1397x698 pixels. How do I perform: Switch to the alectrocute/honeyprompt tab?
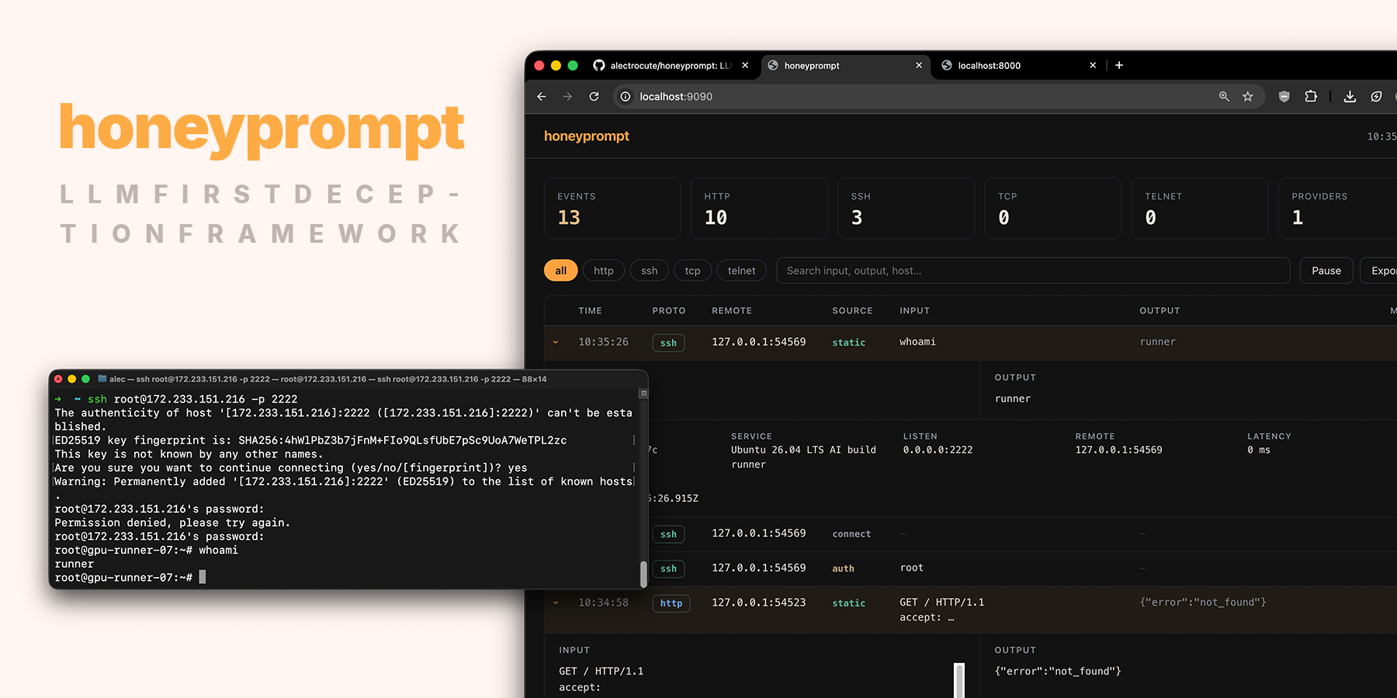point(671,65)
